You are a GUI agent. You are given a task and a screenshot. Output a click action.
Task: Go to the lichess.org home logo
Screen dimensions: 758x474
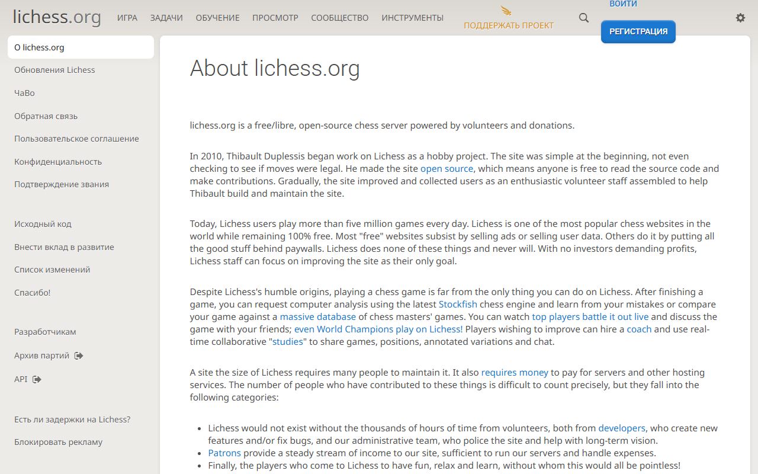coord(57,17)
